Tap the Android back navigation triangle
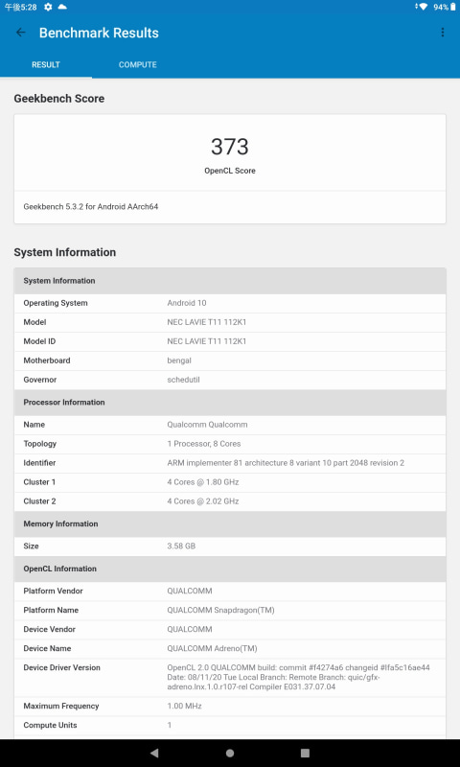 pos(154,753)
